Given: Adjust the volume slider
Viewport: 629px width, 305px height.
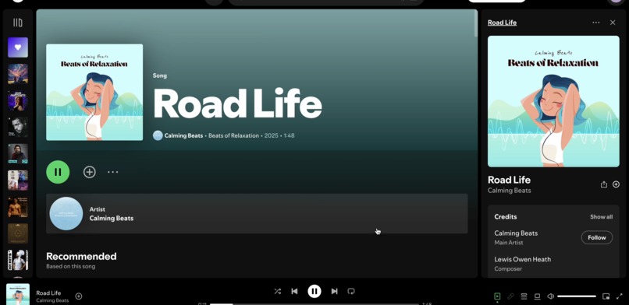Looking at the screenshot, I should pos(577,296).
